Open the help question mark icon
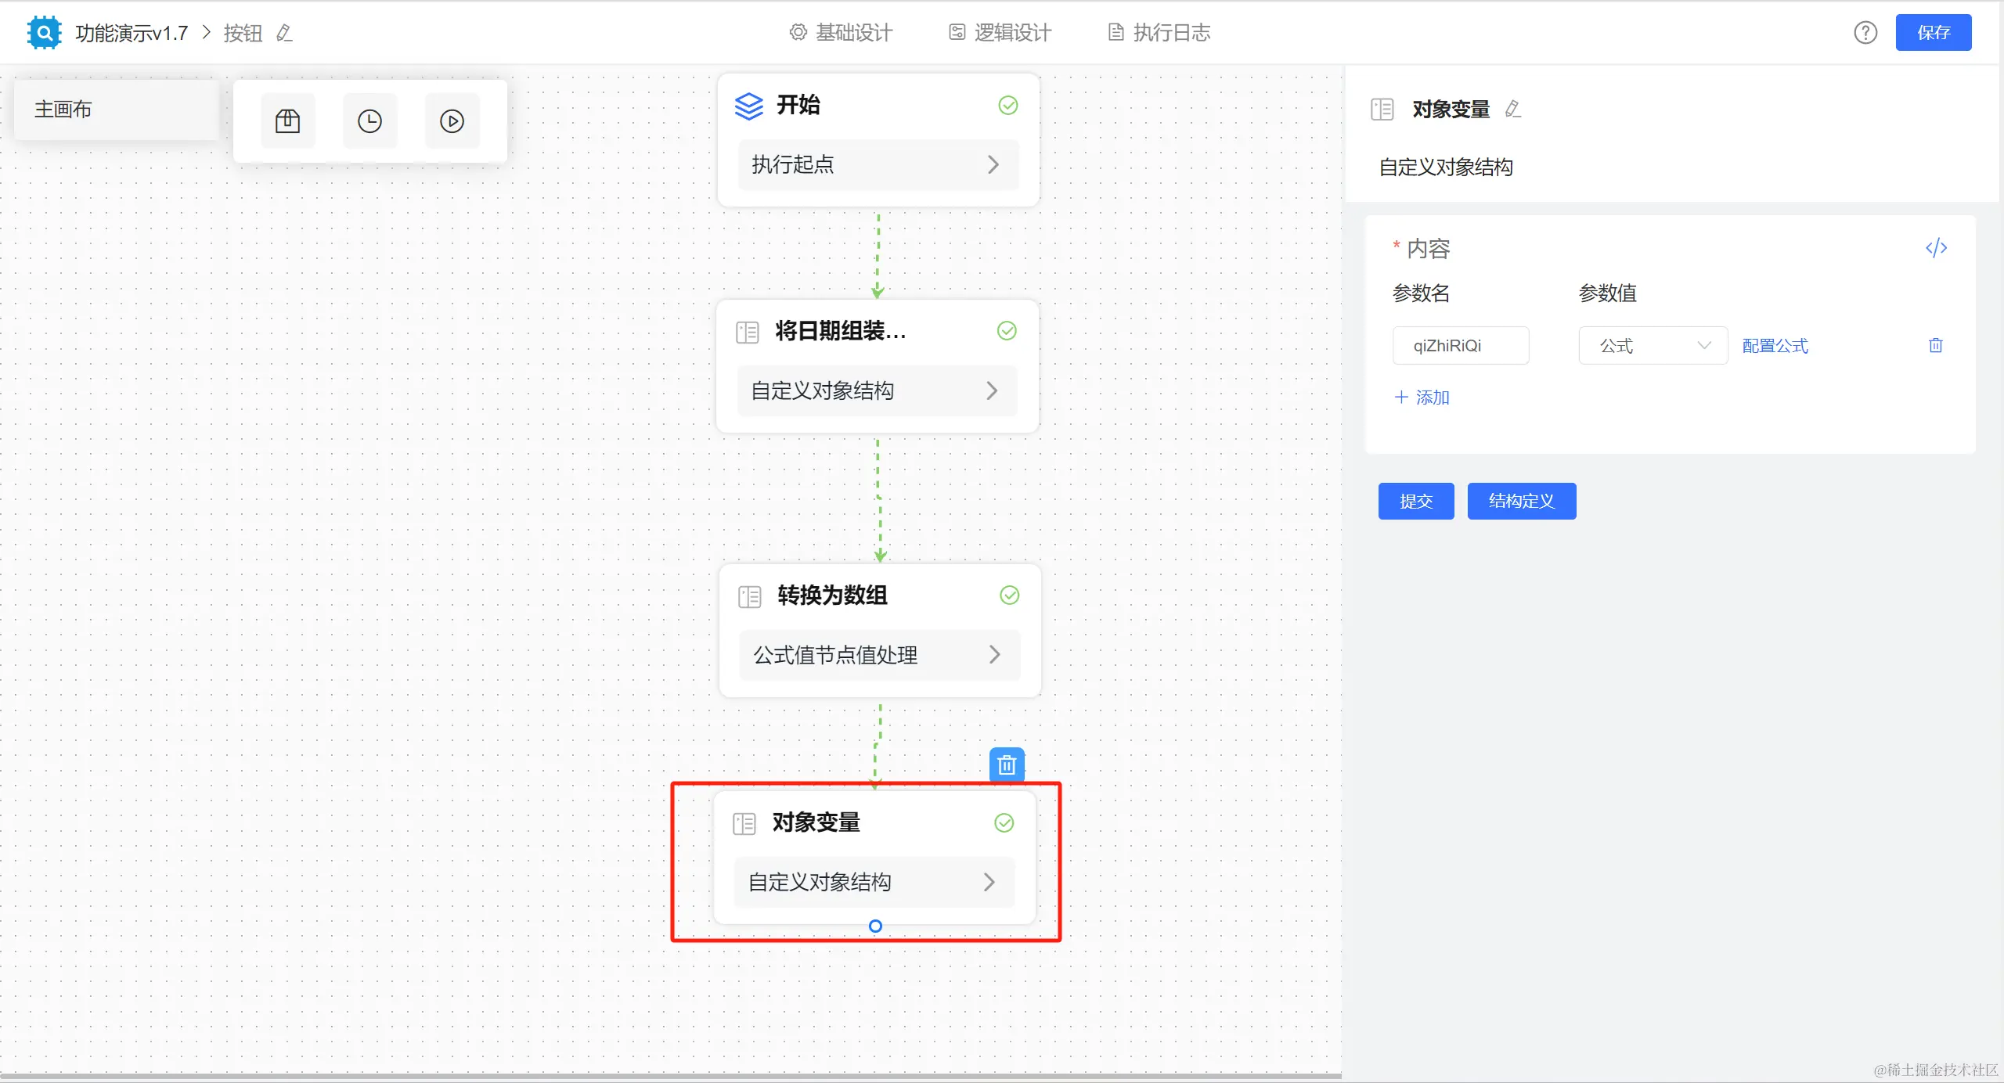The height and width of the screenshot is (1083, 2004). [1865, 33]
